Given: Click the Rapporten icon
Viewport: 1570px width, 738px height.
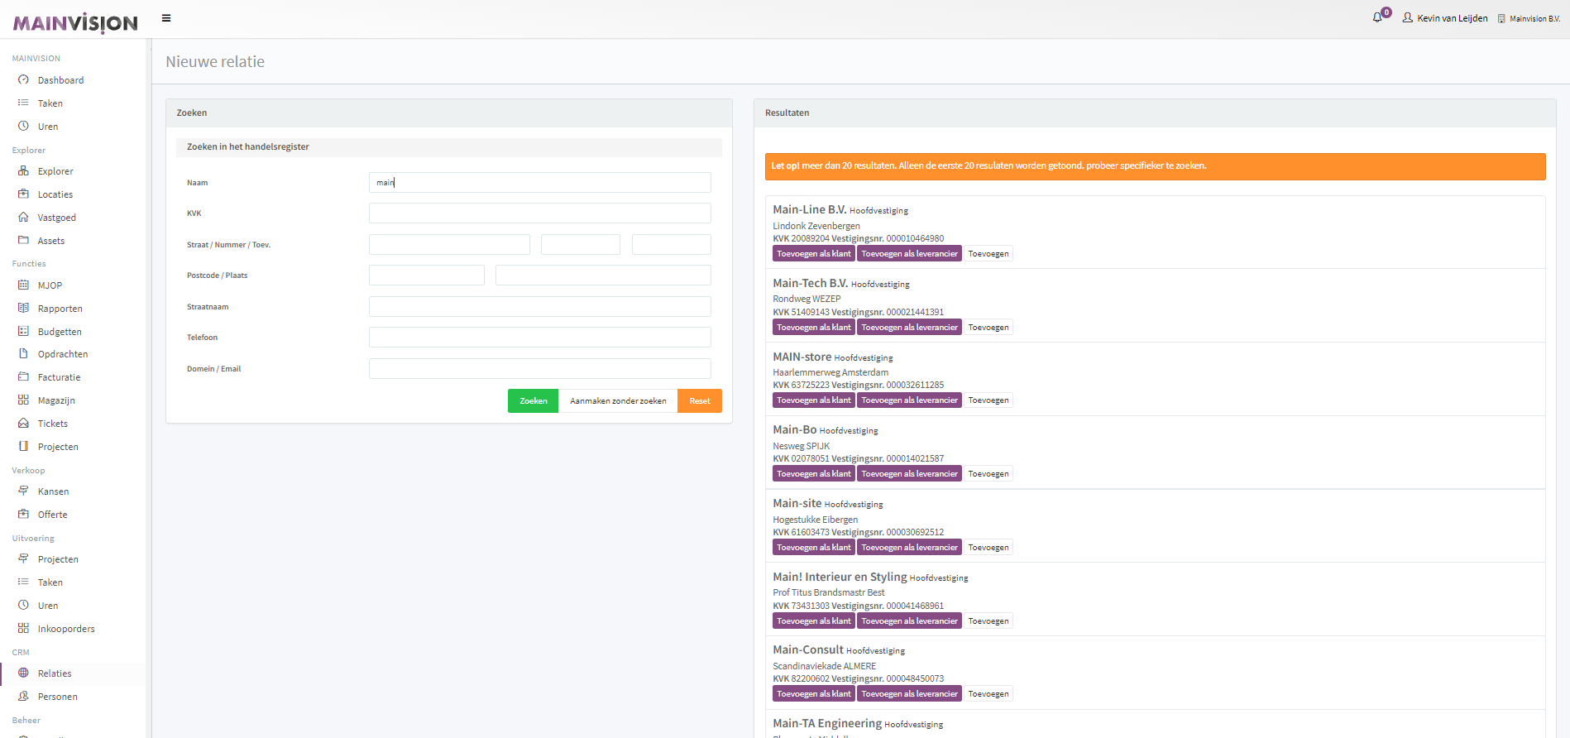Looking at the screenshot, I should (x=23, y=308).
